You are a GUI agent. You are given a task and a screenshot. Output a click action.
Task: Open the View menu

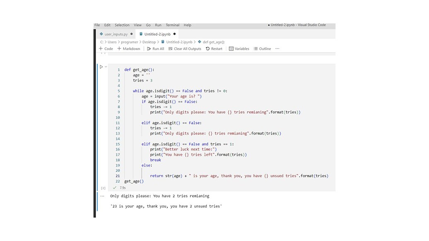138,25
